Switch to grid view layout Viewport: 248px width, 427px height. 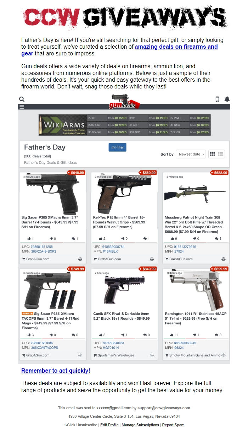tap(213, 154)
